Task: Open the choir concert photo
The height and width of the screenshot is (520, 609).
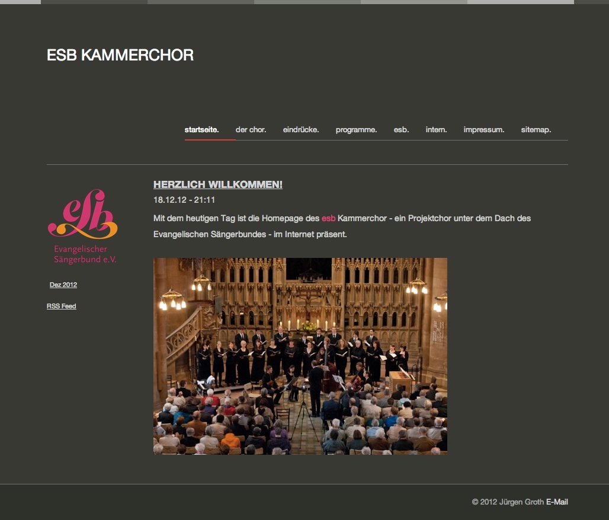Action: [300, 356]
